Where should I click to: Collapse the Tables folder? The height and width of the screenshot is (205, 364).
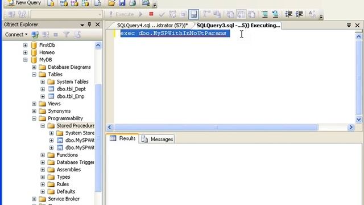coord(34,75)
